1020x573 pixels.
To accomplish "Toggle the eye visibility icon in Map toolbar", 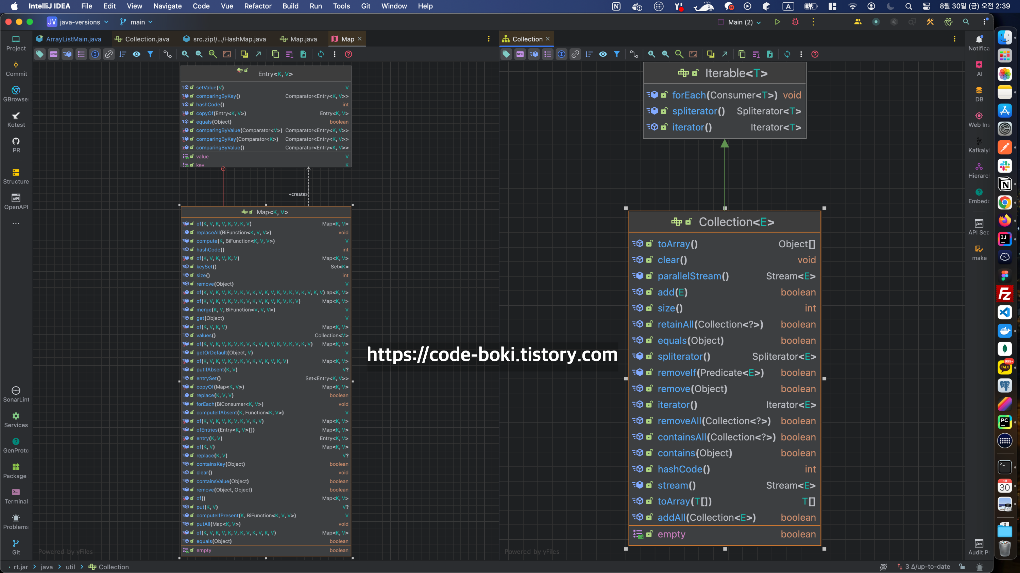I will (136, 54).
